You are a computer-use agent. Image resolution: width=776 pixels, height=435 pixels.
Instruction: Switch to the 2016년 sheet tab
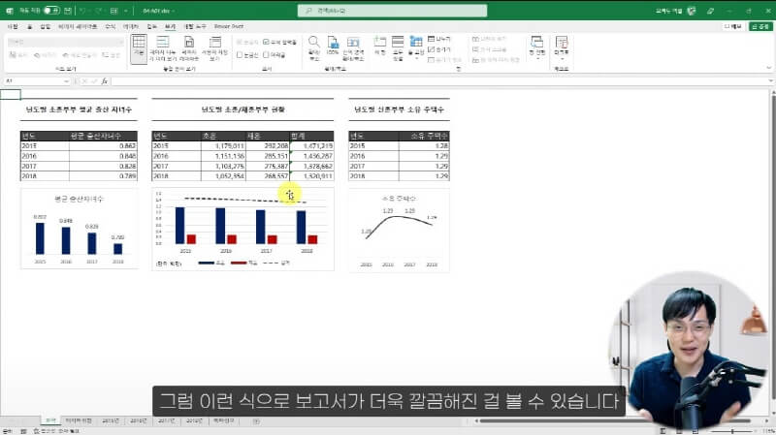click(139, 421)
